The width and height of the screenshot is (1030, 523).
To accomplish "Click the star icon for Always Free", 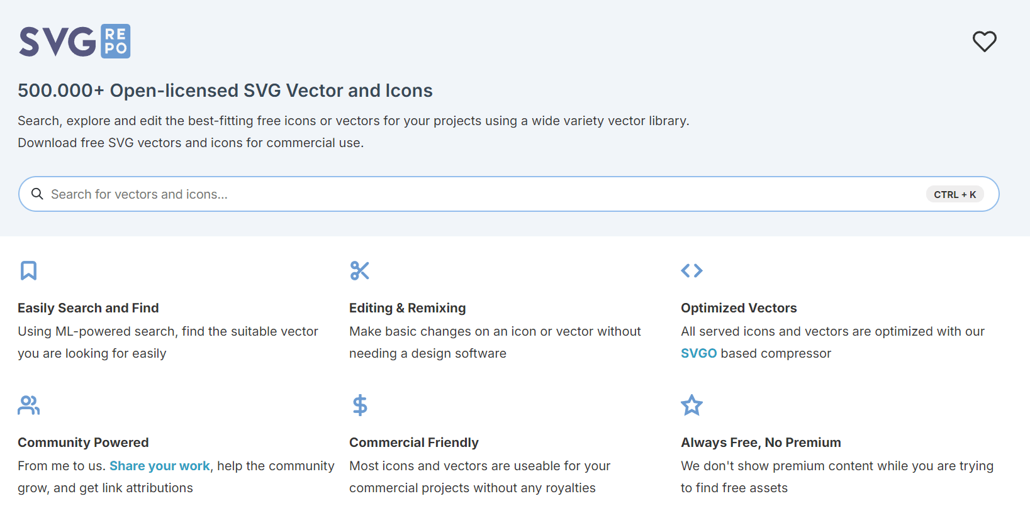I will click(691, 405).
